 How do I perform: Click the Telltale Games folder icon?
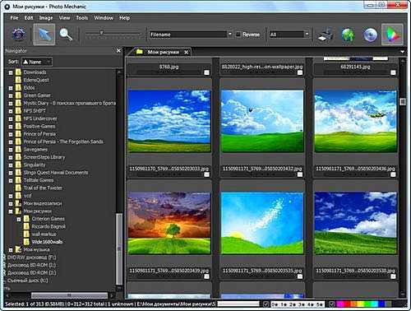tap(18, 180)
